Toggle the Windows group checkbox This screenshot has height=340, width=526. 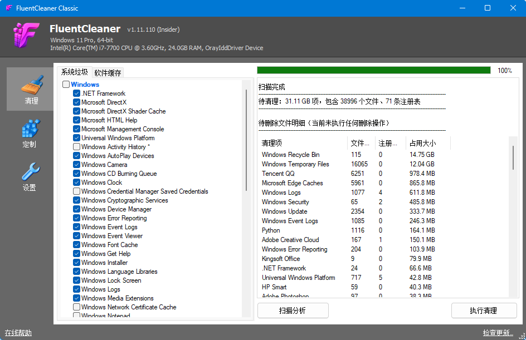[66, 85]
